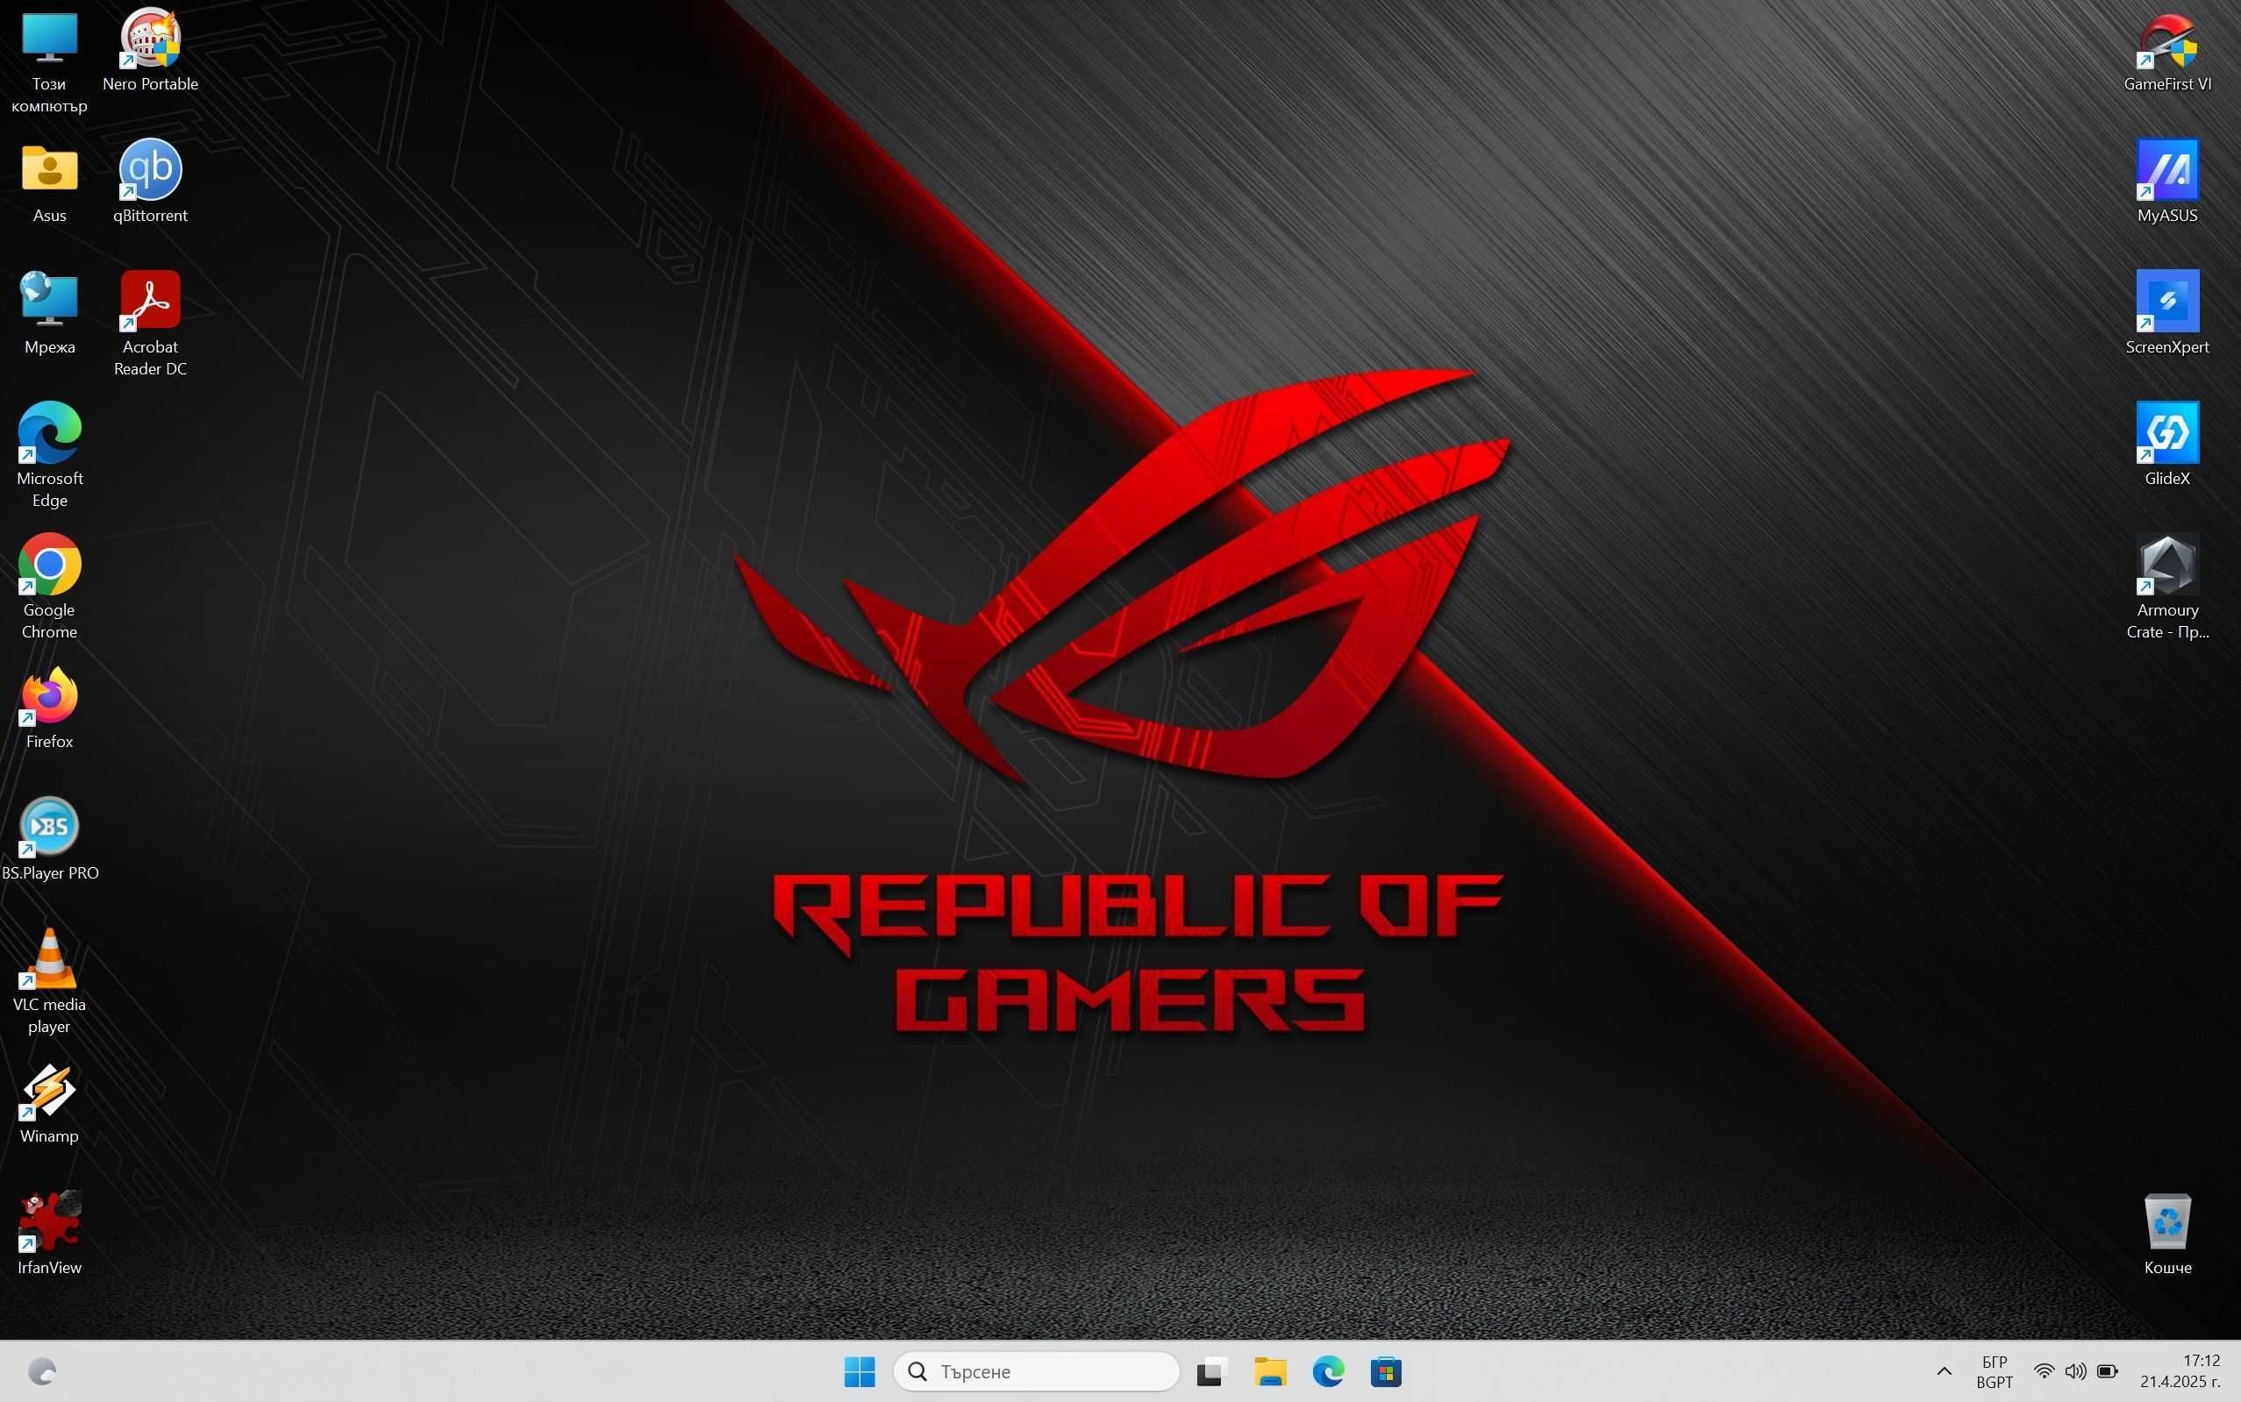Select the 'Кошче' recycle bin icon

pos(2166,1236)
